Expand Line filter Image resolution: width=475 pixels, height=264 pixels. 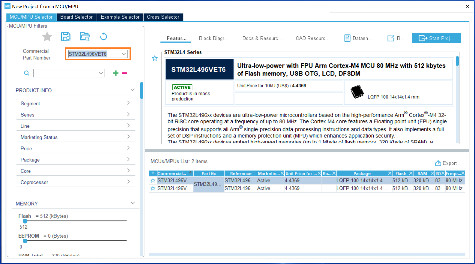tap(128, 125)
